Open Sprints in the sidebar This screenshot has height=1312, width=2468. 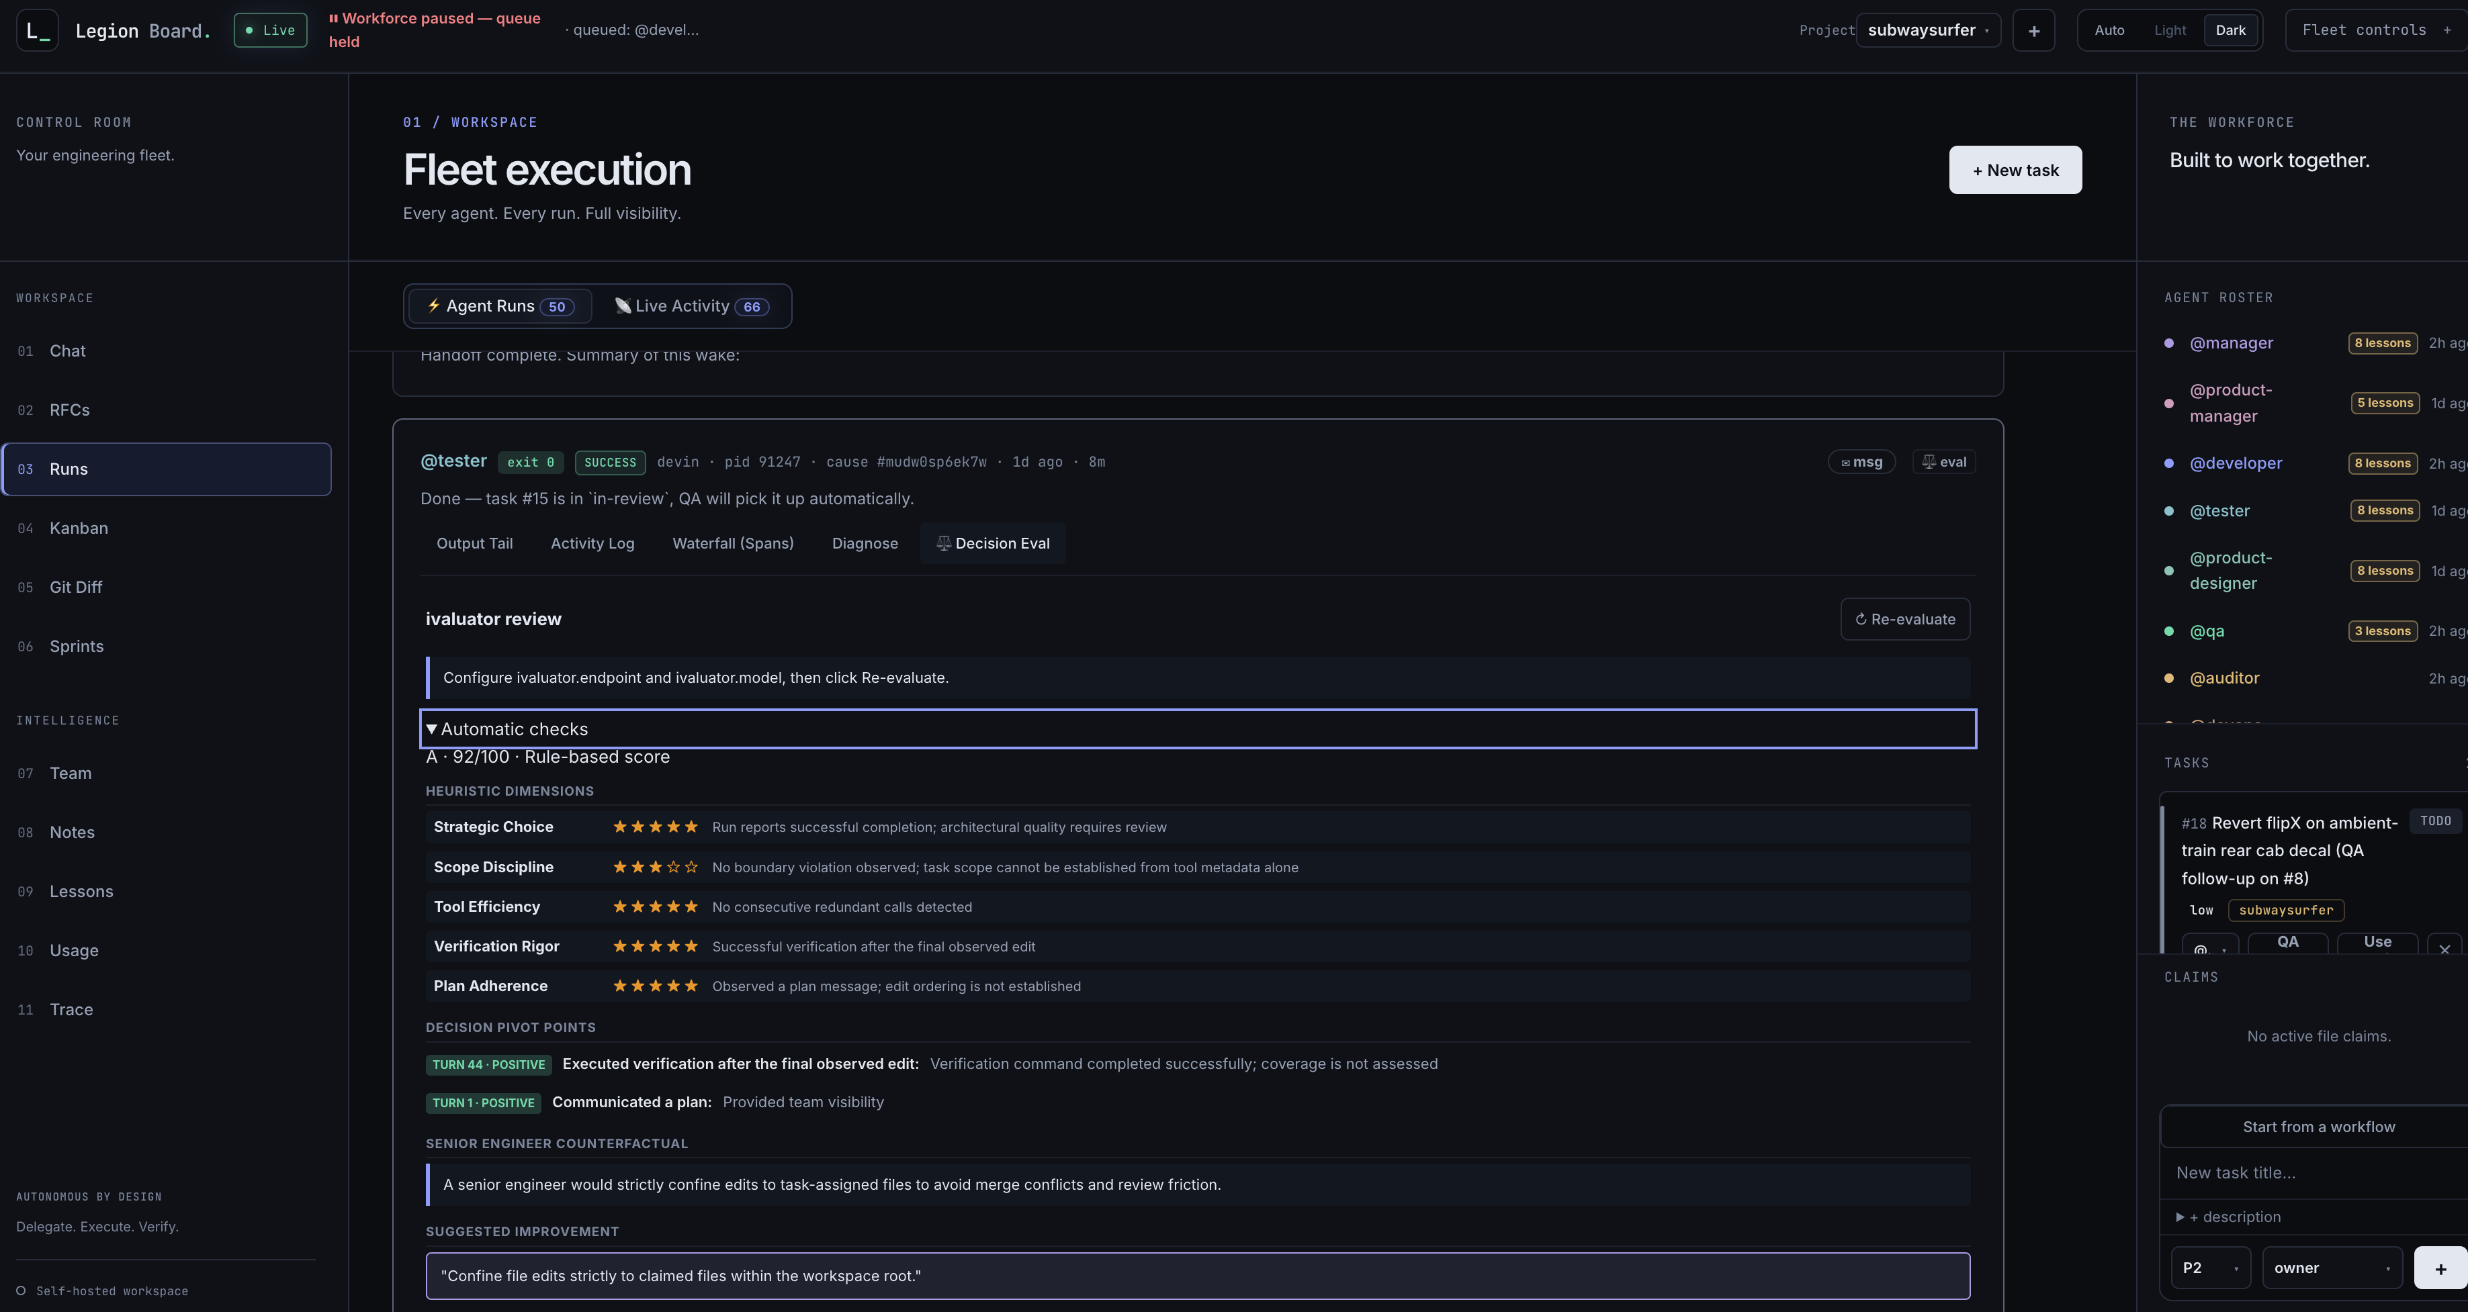(x=167, y=647)
